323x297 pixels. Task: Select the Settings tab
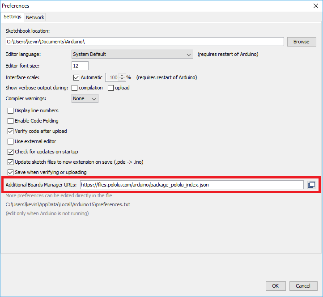pos(13,17)
